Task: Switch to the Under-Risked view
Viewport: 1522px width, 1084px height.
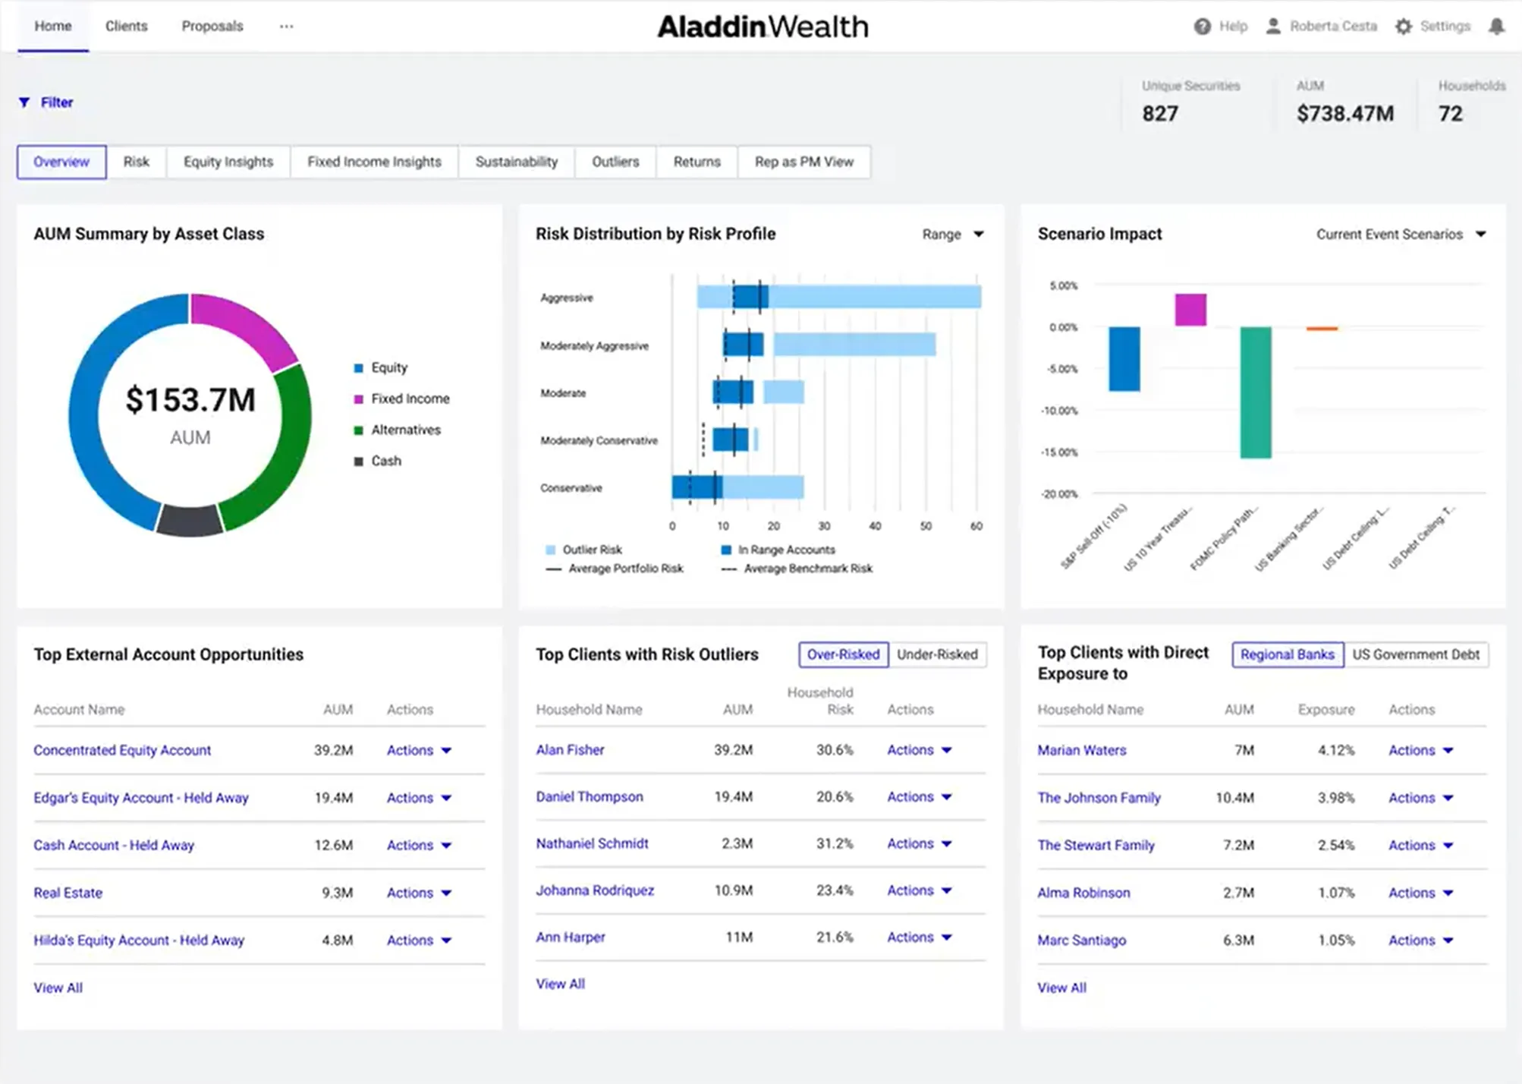Action: [938, 654]
